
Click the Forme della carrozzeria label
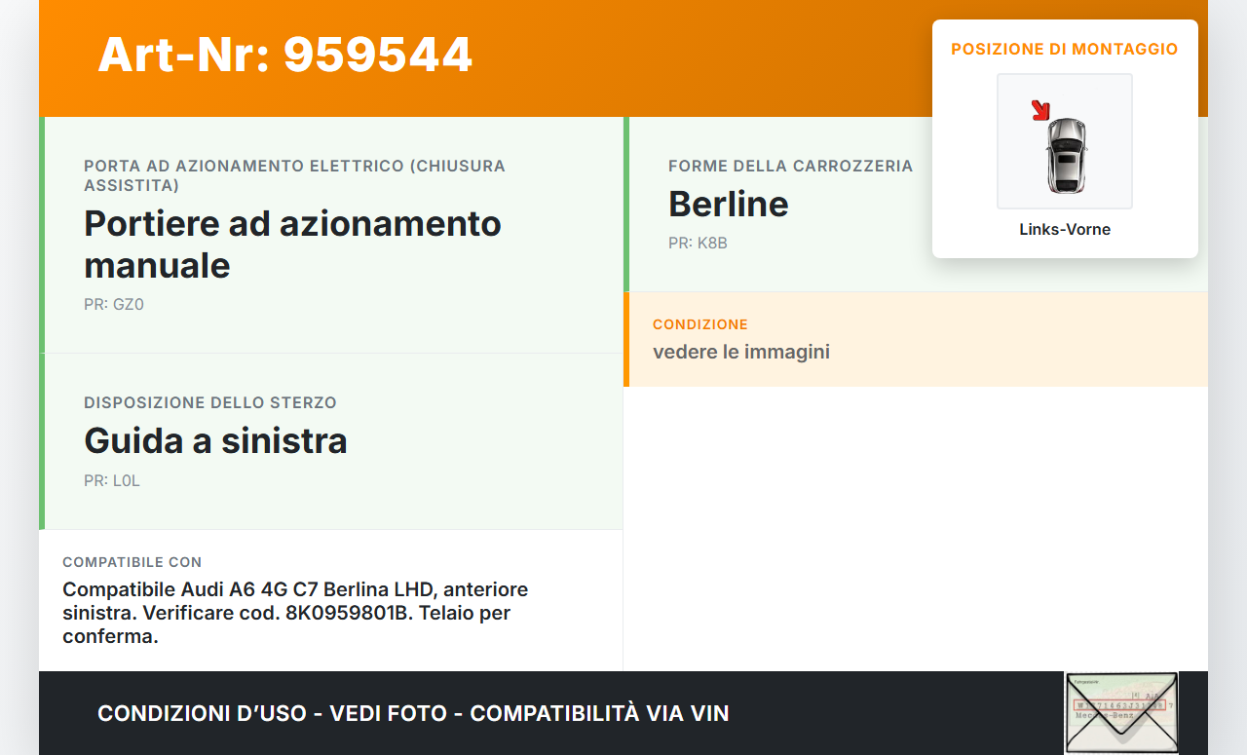[x=790, y=167]
